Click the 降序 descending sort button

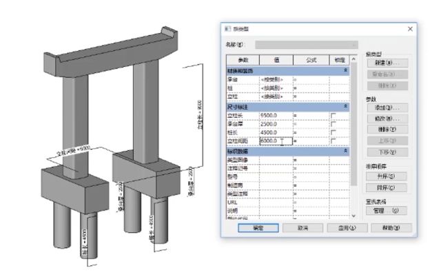coord(386,187)
